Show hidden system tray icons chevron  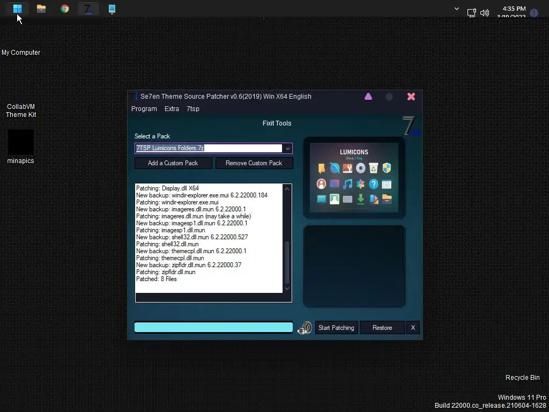[457, 9]
